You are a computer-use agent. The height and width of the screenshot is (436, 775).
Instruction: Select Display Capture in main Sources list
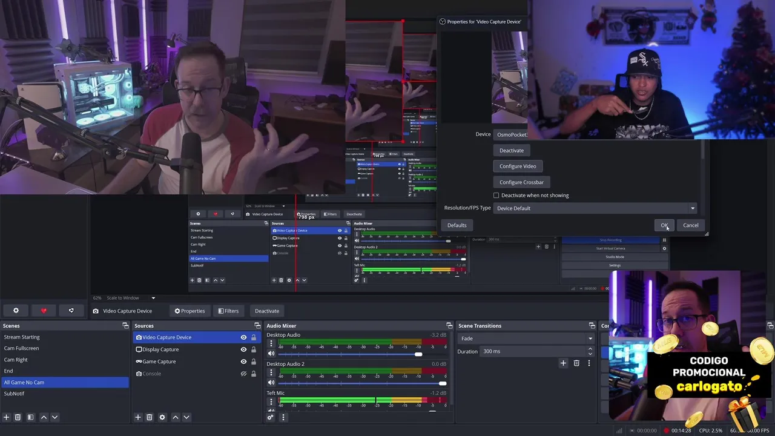[x=196, y=349]
